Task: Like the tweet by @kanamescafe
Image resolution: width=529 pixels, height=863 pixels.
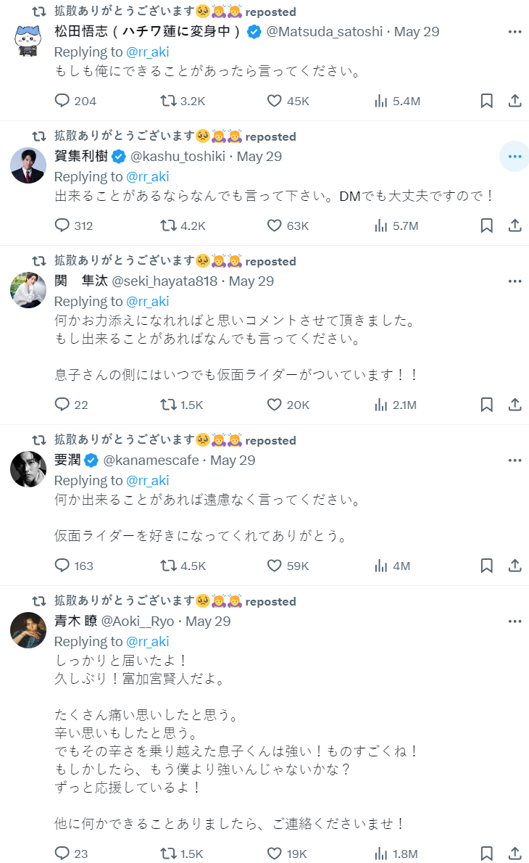Action: click(x=274, y=566)
